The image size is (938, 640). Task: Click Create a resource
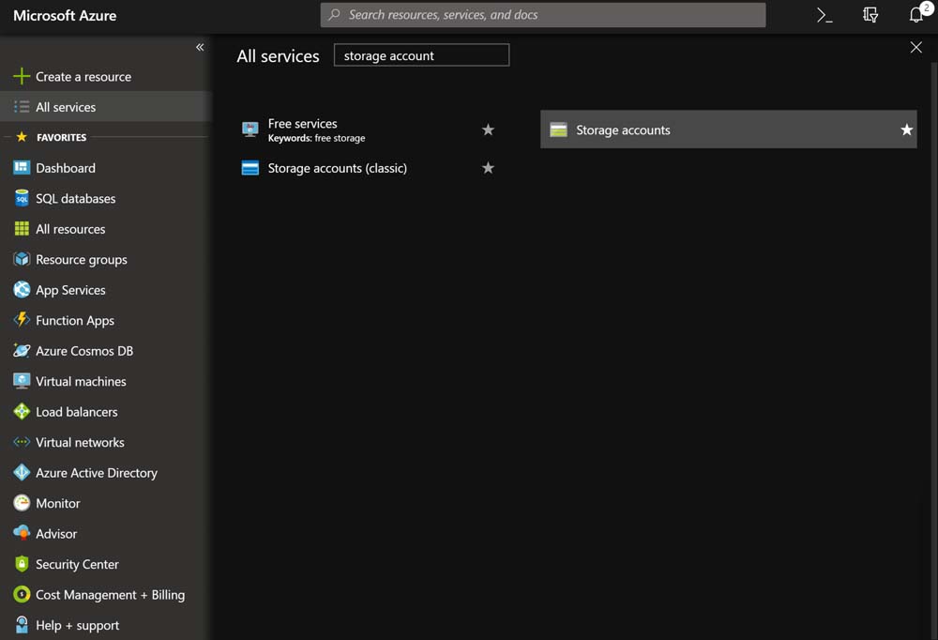[83, 77]
